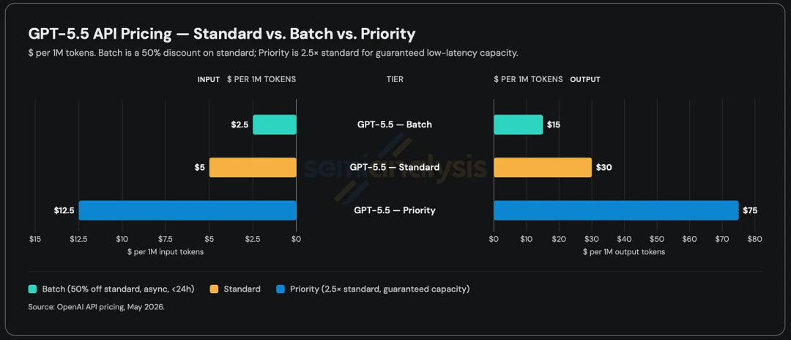Click the $75 Priority output bar
Viewport: 791px width, 340px height.
[x=616, y=210]
